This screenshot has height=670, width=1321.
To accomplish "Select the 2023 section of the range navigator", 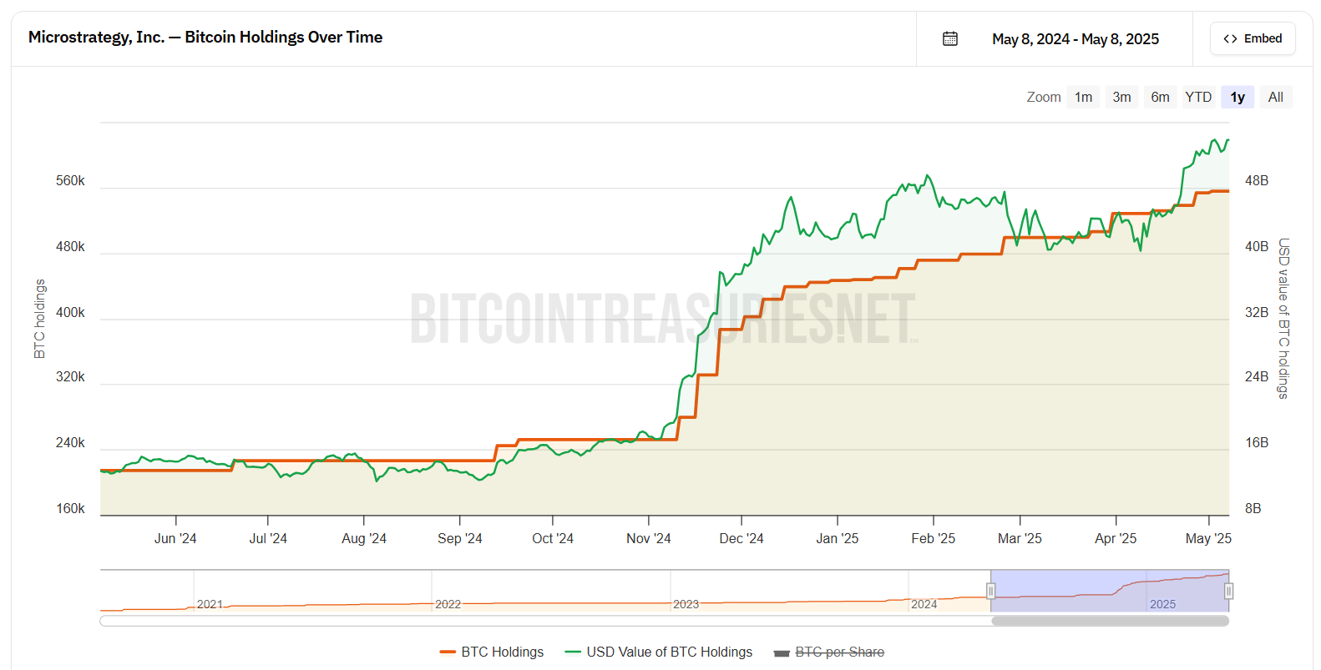I will tap(687, 603).
